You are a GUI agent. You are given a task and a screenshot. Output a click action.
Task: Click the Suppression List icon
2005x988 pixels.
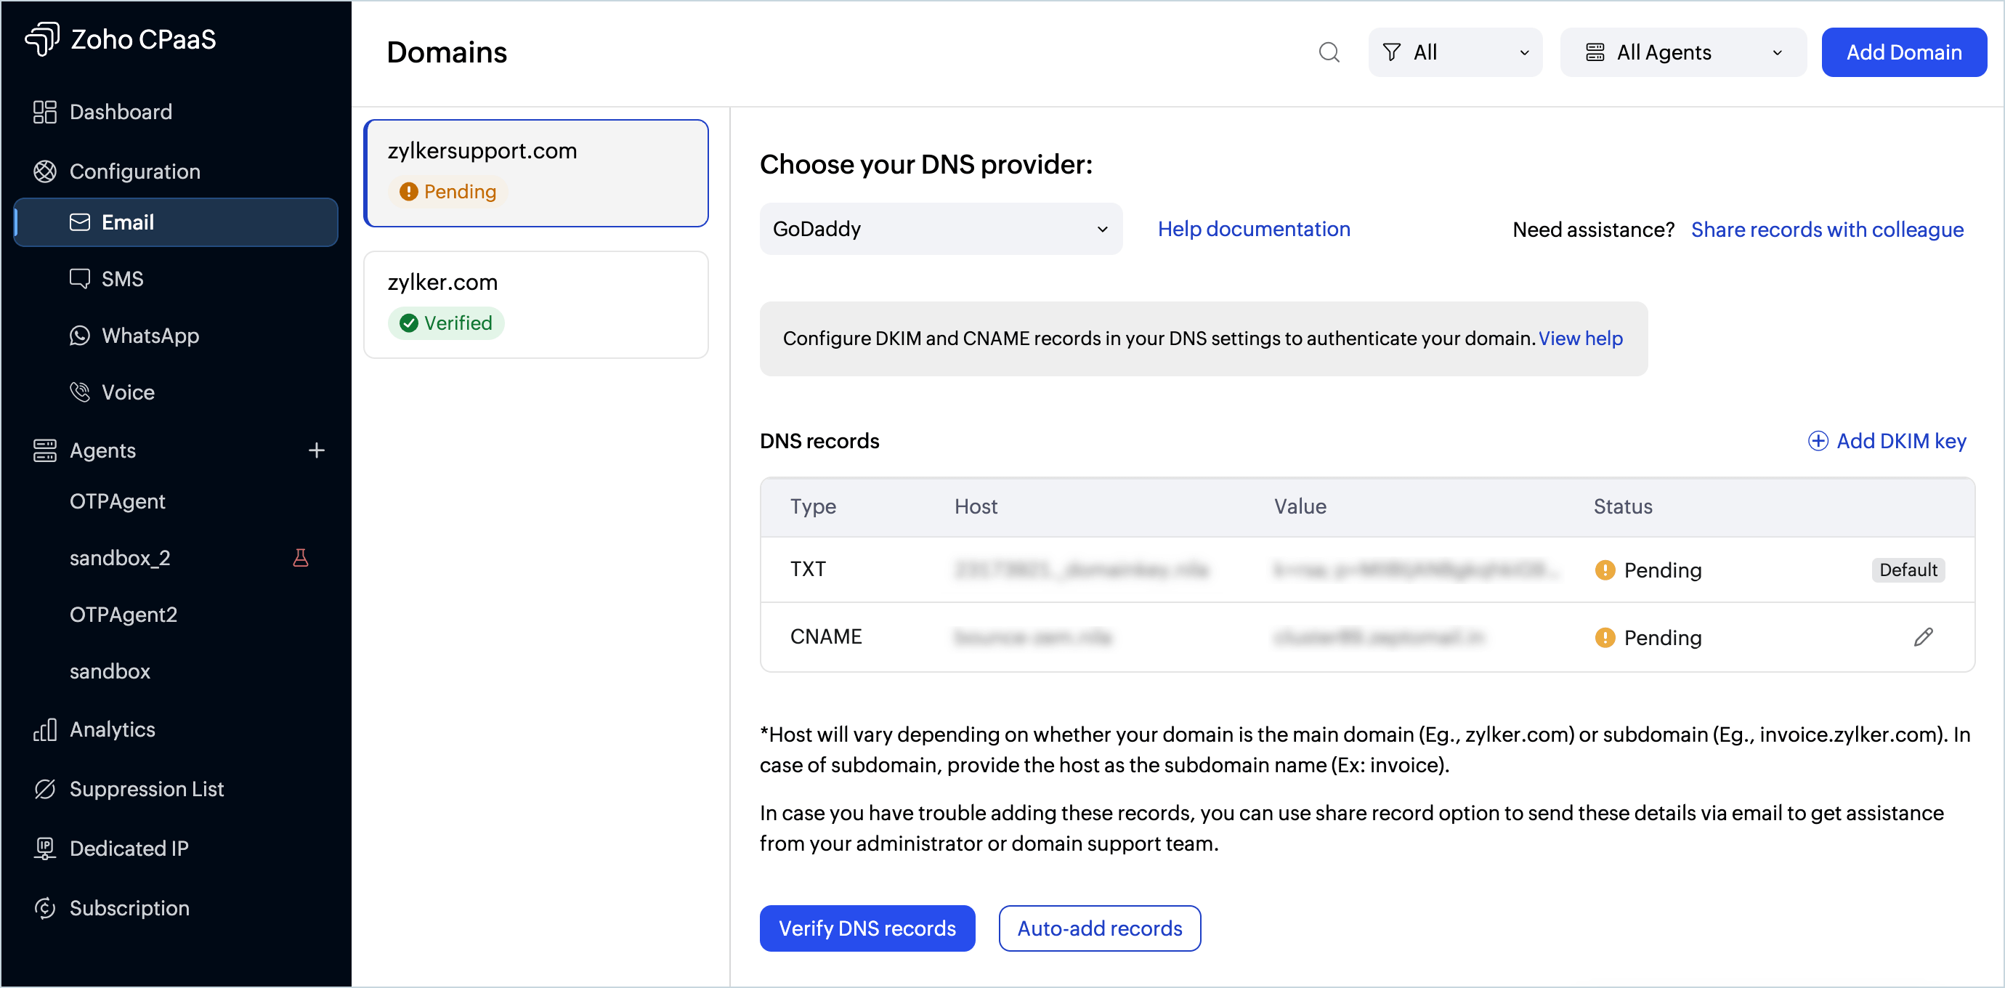tap(44, 789)
